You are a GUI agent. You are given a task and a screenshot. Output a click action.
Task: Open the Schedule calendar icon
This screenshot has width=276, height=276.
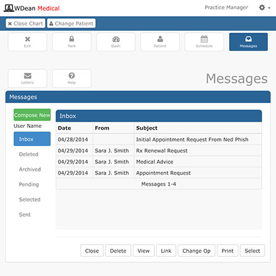pos(204,42)
